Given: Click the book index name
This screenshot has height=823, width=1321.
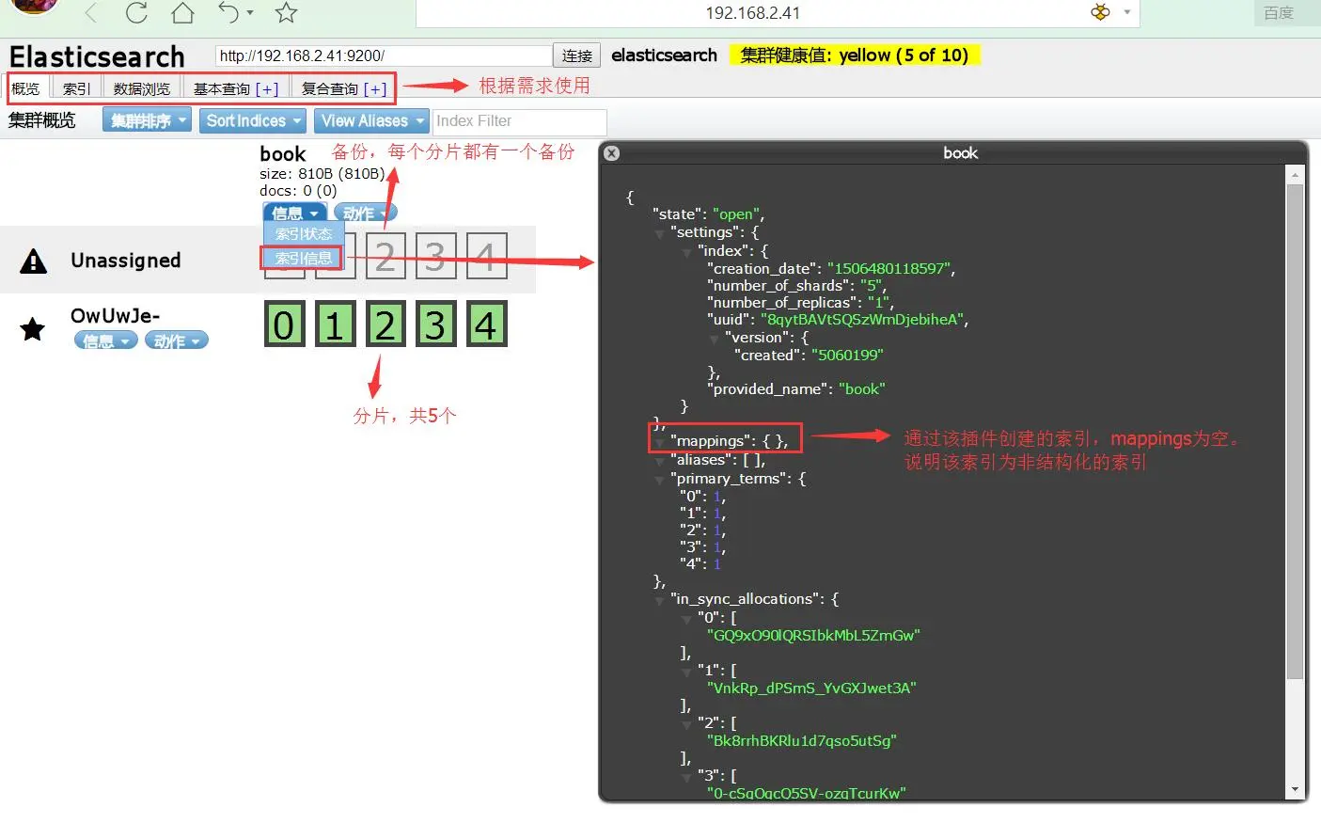Looking at the screenshot, I should [x=283, y=153].
